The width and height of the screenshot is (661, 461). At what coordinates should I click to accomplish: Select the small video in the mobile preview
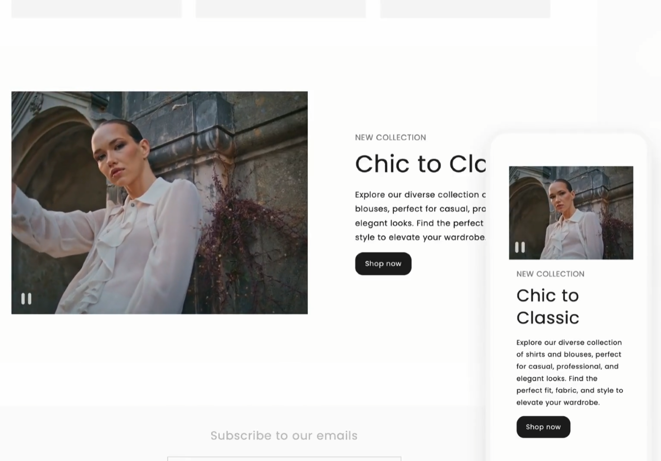coord(571,213)
